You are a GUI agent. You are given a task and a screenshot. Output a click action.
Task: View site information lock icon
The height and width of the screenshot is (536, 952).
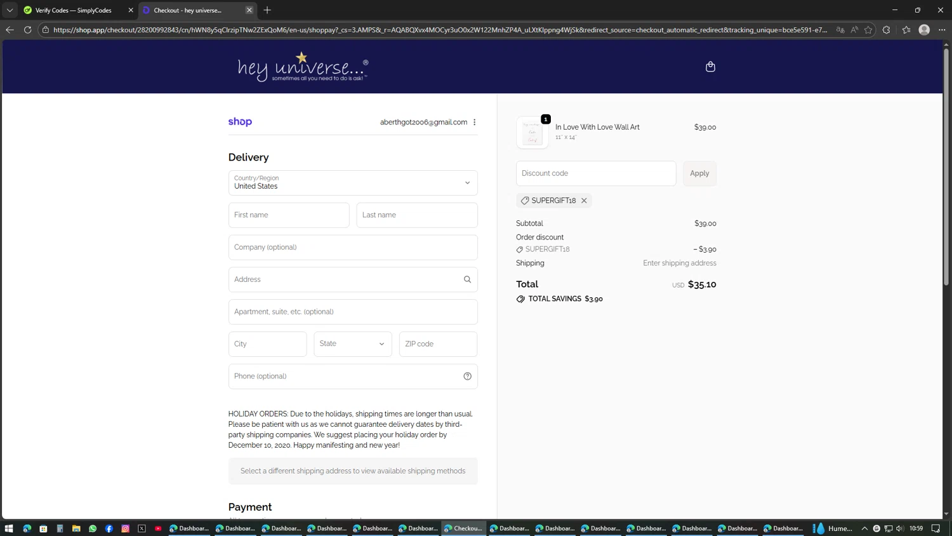pos(46,30)
